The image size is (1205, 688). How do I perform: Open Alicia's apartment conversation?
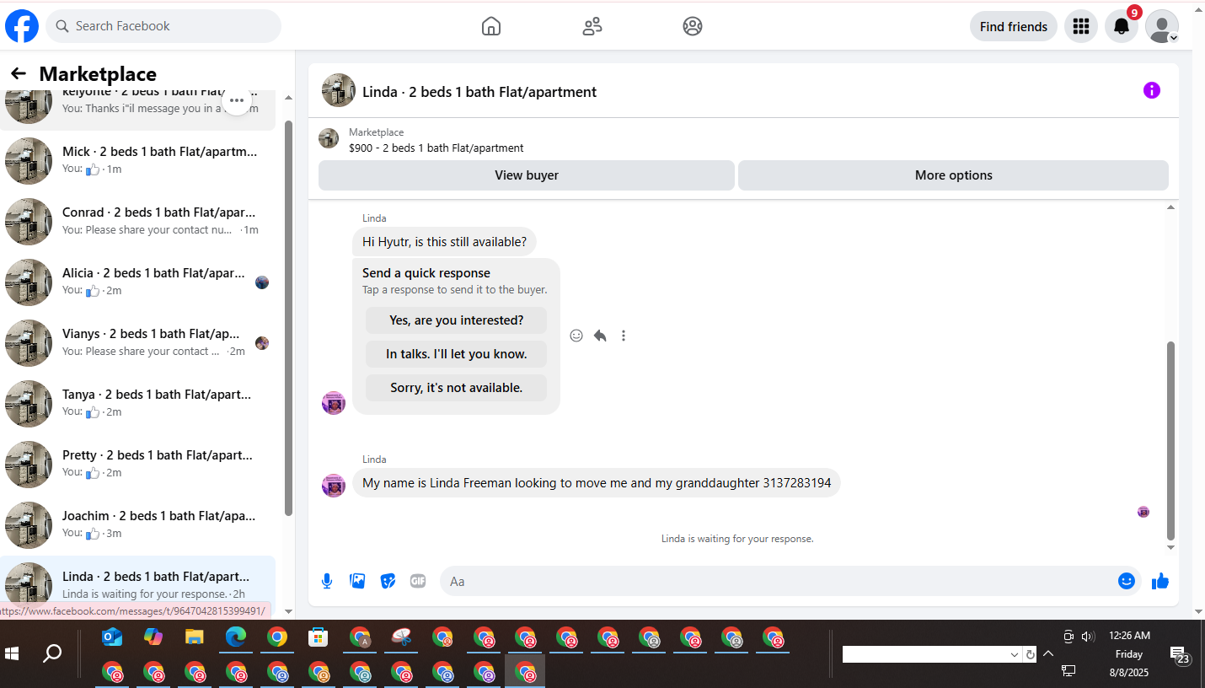click(x=137, y=282)
